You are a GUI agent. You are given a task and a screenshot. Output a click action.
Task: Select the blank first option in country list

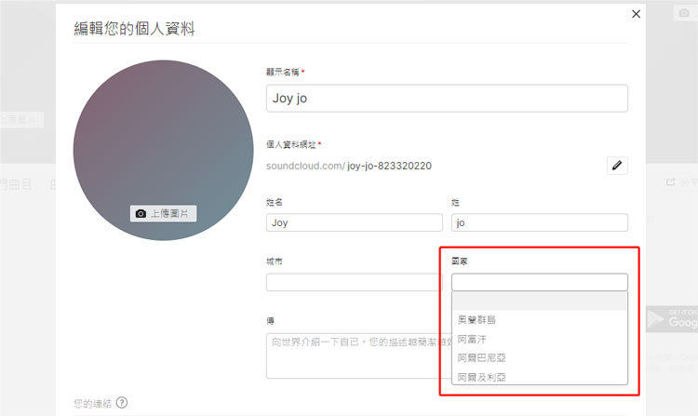click(x=539, y=301)
